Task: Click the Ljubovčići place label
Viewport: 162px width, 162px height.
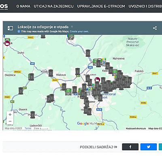Action: 36,126
